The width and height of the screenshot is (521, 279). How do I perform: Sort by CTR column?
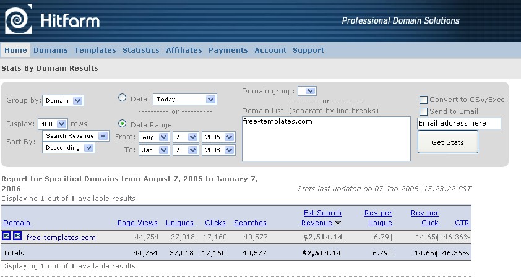(x=462, y=223)
